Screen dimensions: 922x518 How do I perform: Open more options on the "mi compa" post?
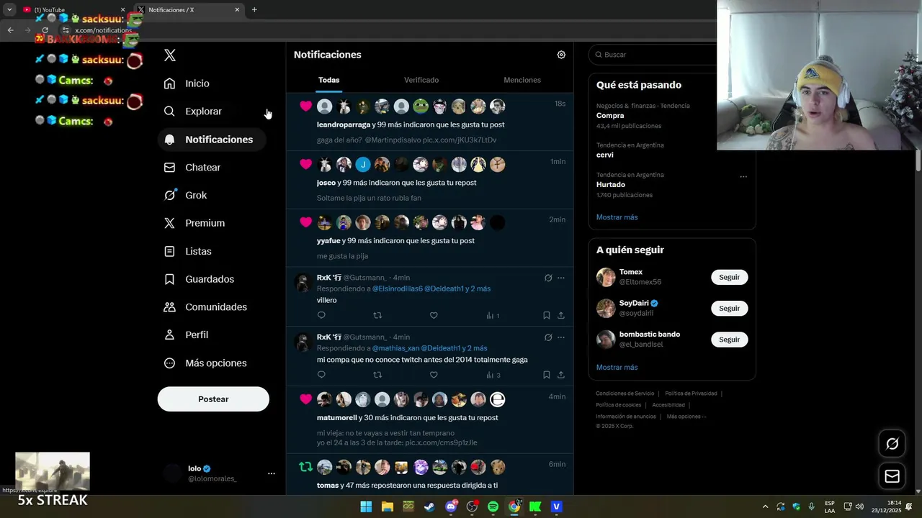click(561, 337)
